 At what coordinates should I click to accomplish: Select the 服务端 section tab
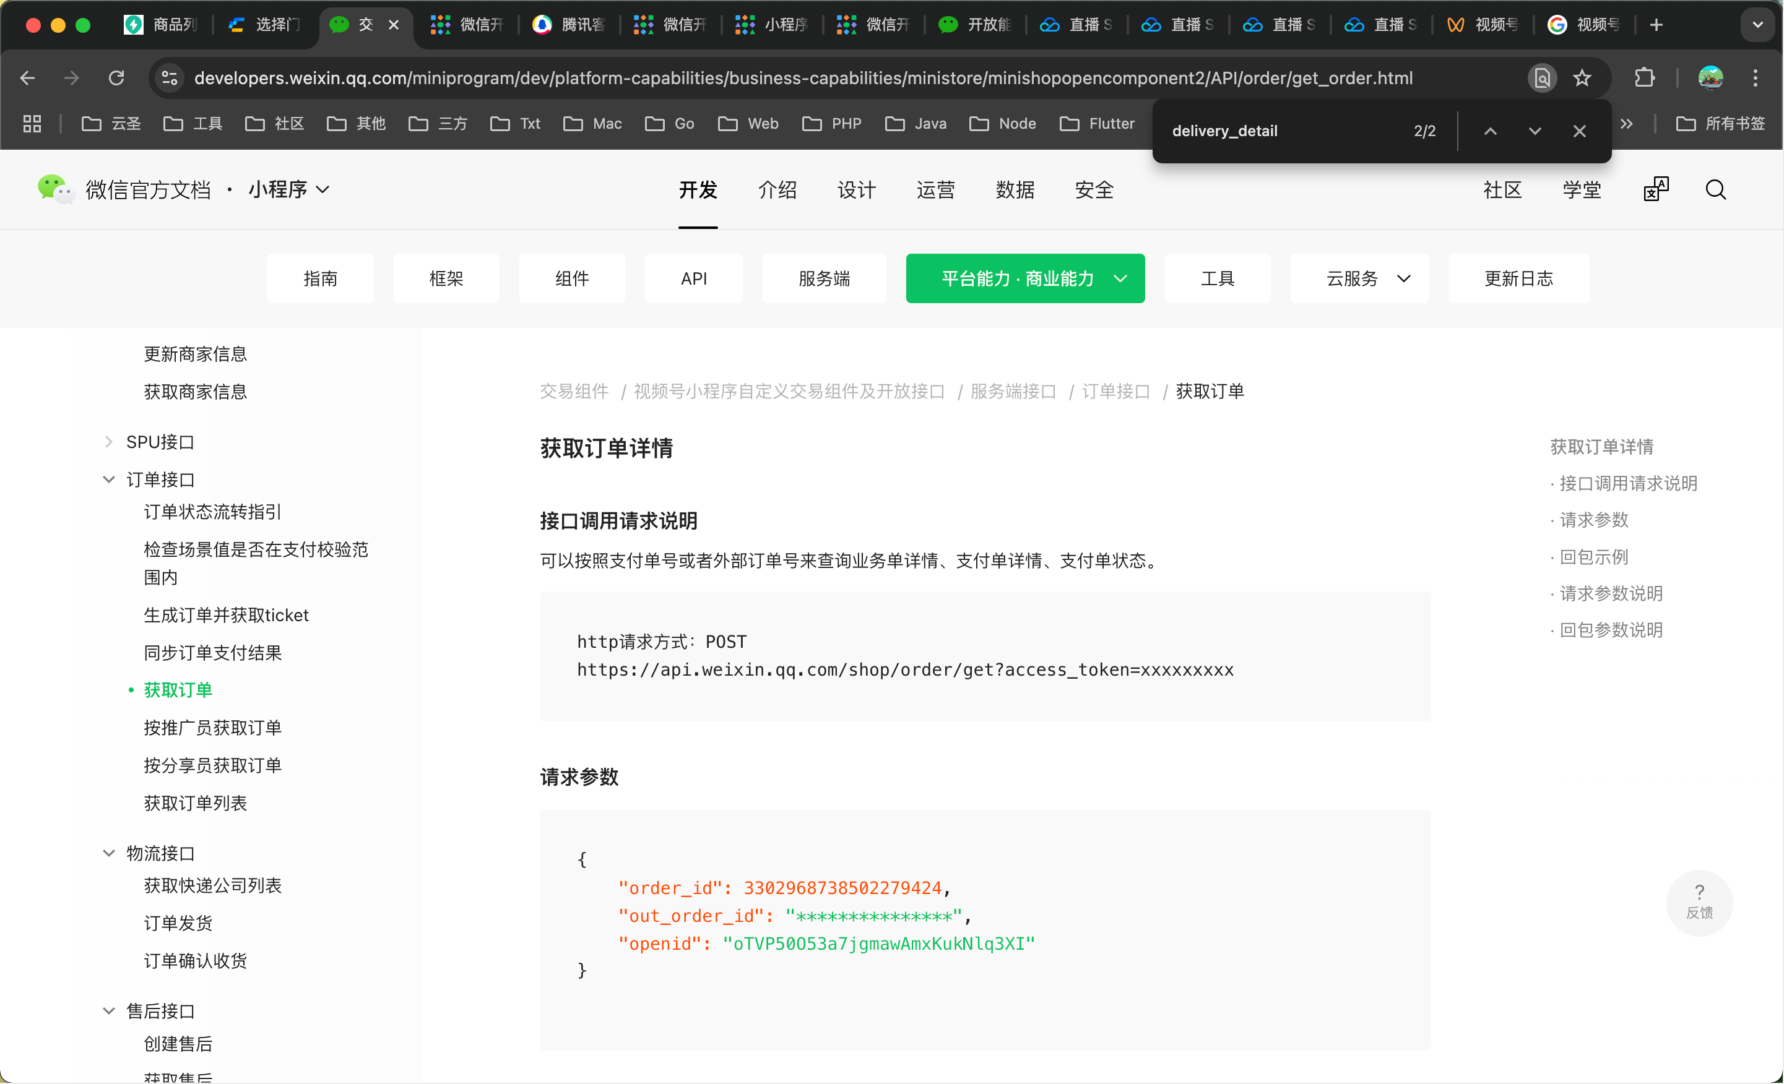pos(824,278)
